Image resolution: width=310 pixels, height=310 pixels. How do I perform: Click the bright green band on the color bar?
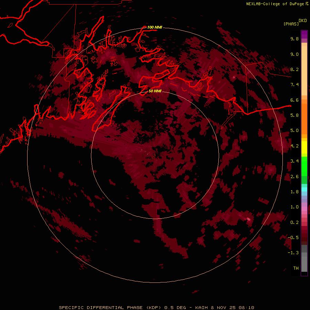304,166
